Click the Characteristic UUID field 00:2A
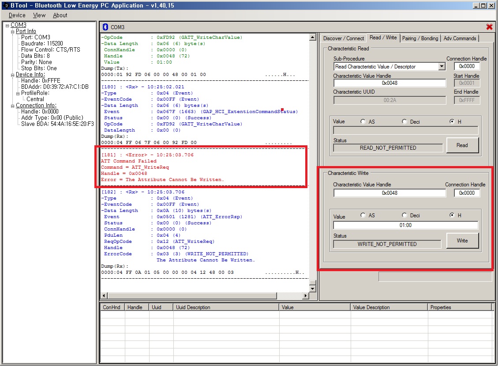The image size is (498, 367). tap(389, 100)
